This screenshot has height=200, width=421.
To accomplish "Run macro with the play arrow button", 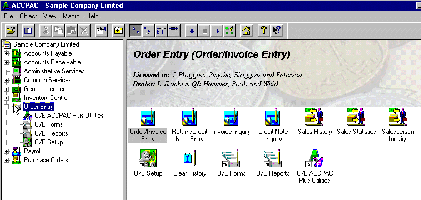I will tap(217, 31).
